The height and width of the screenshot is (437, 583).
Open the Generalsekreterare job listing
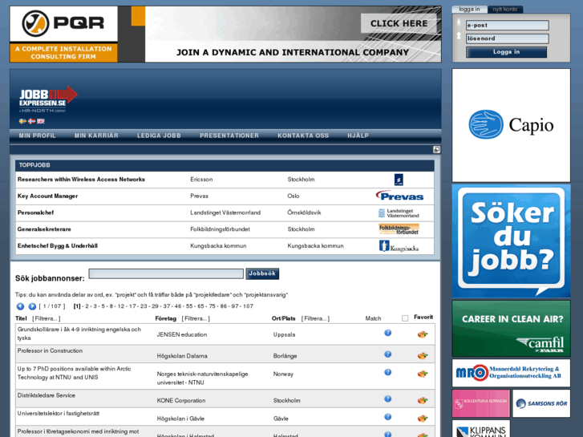tap(44, 229)
